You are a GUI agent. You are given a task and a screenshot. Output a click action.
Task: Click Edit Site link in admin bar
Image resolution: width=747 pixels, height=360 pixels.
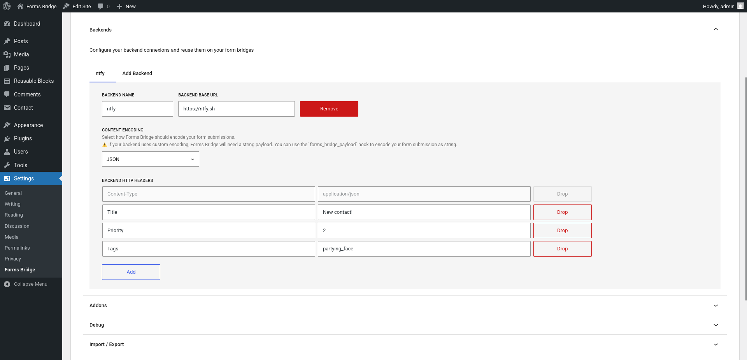tap(82, 6)
